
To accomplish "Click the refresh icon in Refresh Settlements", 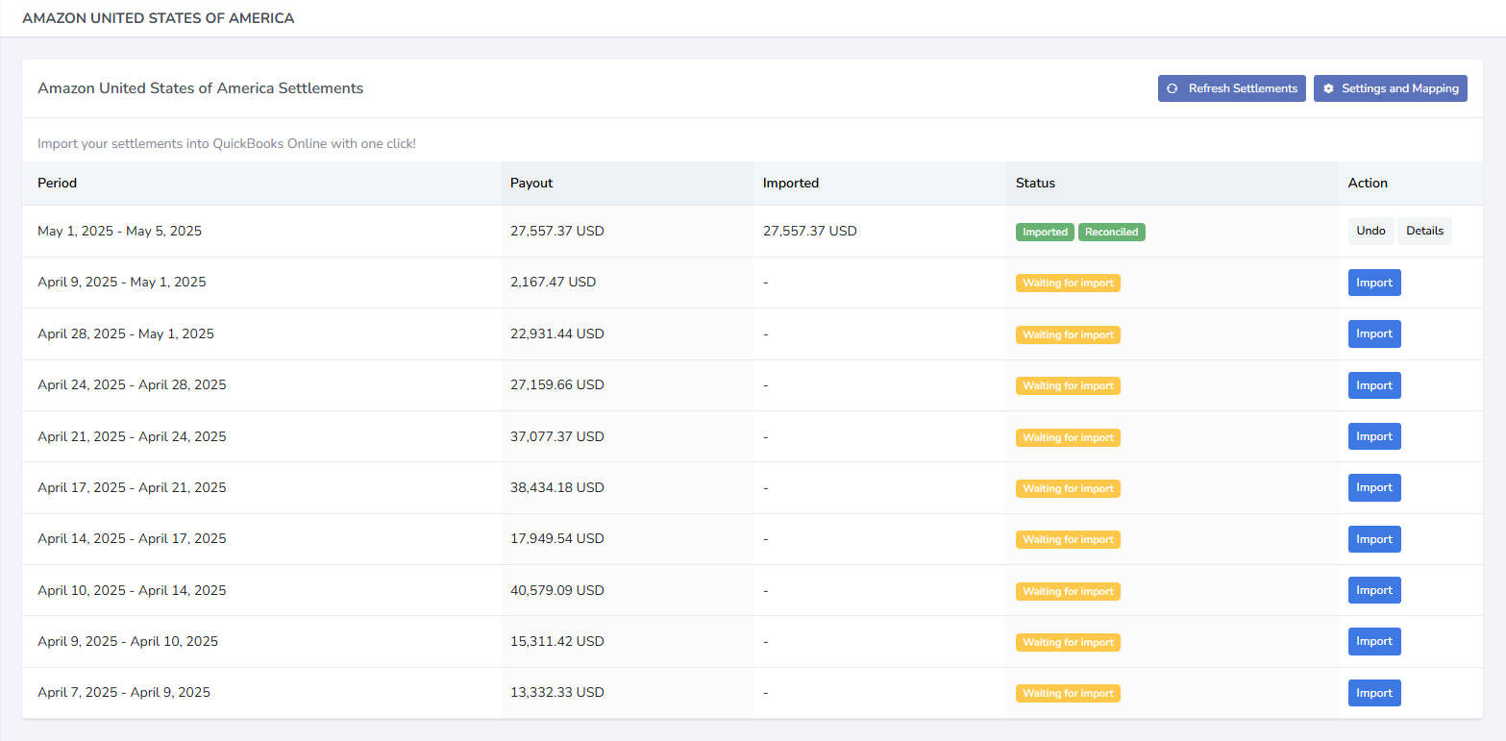I will pyautogui.click(x=1172, y=88).
